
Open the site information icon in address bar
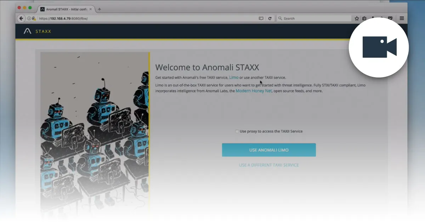(x=29, y=18)
